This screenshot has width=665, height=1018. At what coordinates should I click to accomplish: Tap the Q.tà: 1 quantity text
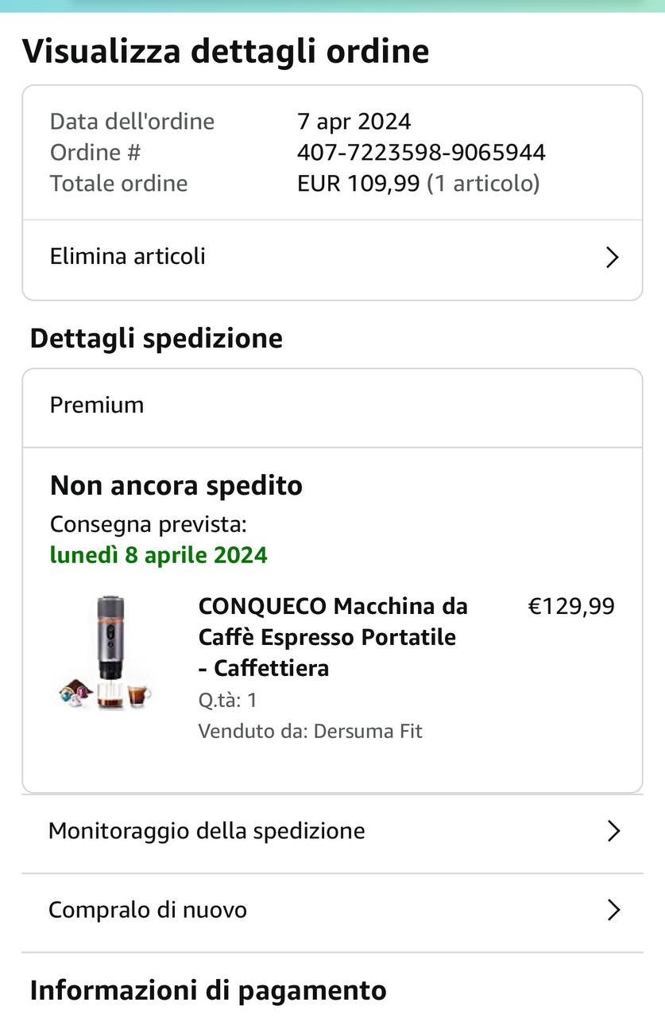(227, 701)
